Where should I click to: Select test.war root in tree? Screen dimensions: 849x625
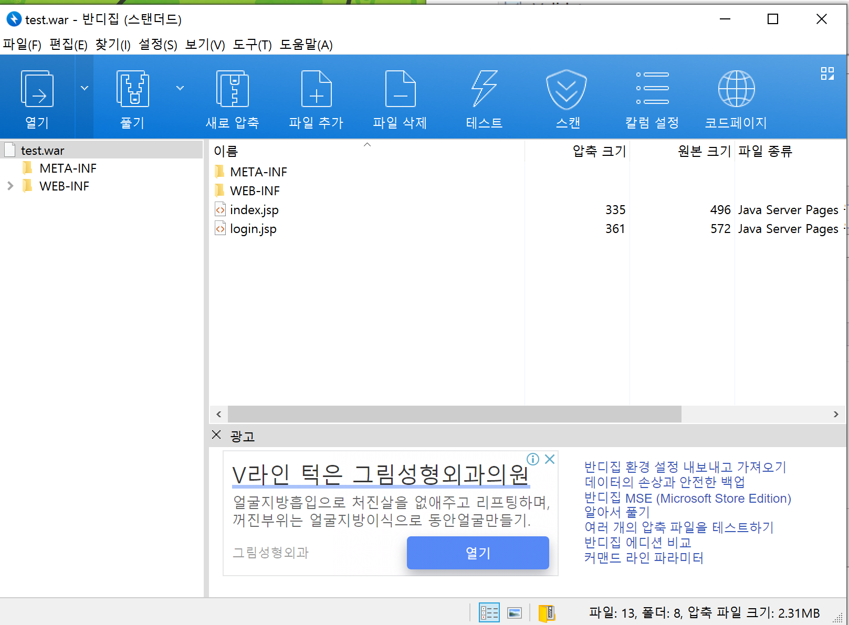tap(101, 151)
